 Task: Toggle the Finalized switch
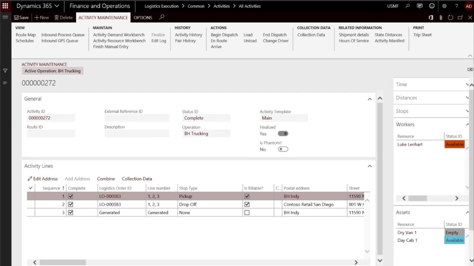[283, 134]
